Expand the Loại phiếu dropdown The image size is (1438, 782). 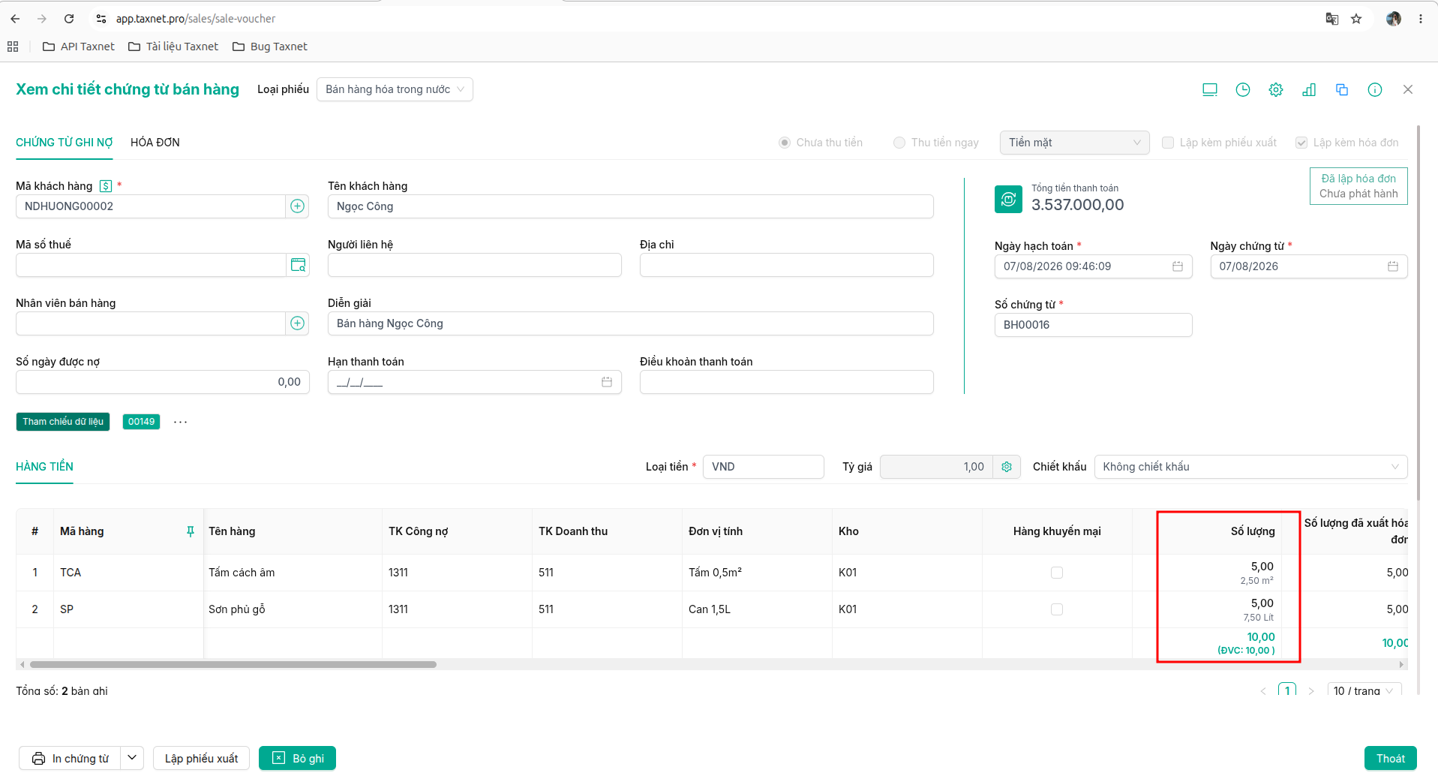(x=395, y=89)
